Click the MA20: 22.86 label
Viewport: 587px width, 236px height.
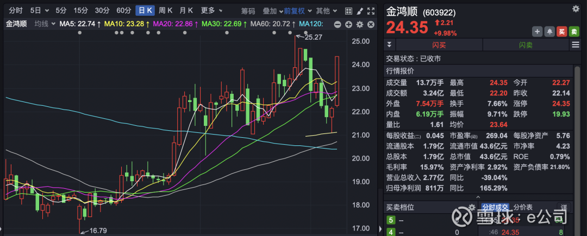point(176,24)
